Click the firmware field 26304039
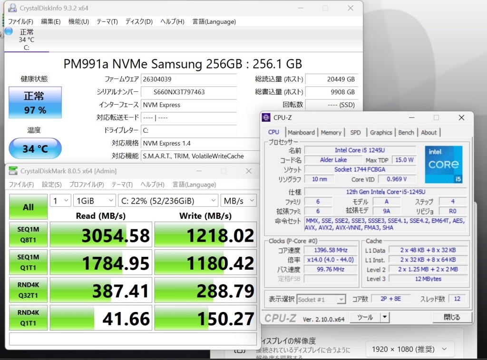The height and width of the screenshot is (360, 487). (x=188, y=79)
